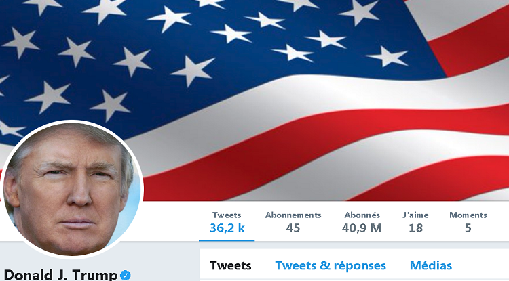Switch to Tweets & réponses tab
The width and height of the screenshot is (509, 281).
click(x=331, y=266)
